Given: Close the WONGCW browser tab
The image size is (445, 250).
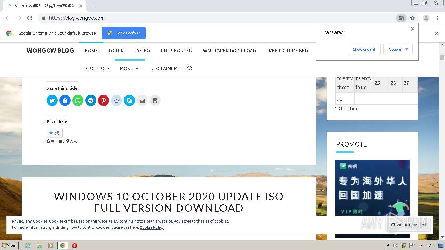Looking at the screenshot, I should click(x=81, y=6).
